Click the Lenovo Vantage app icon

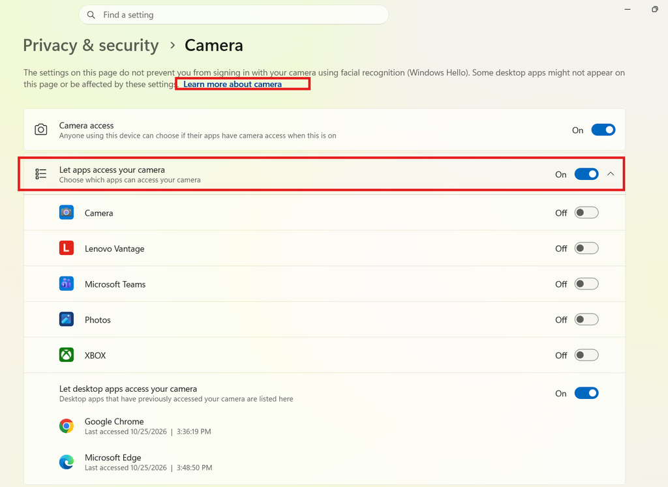[67, 248]
